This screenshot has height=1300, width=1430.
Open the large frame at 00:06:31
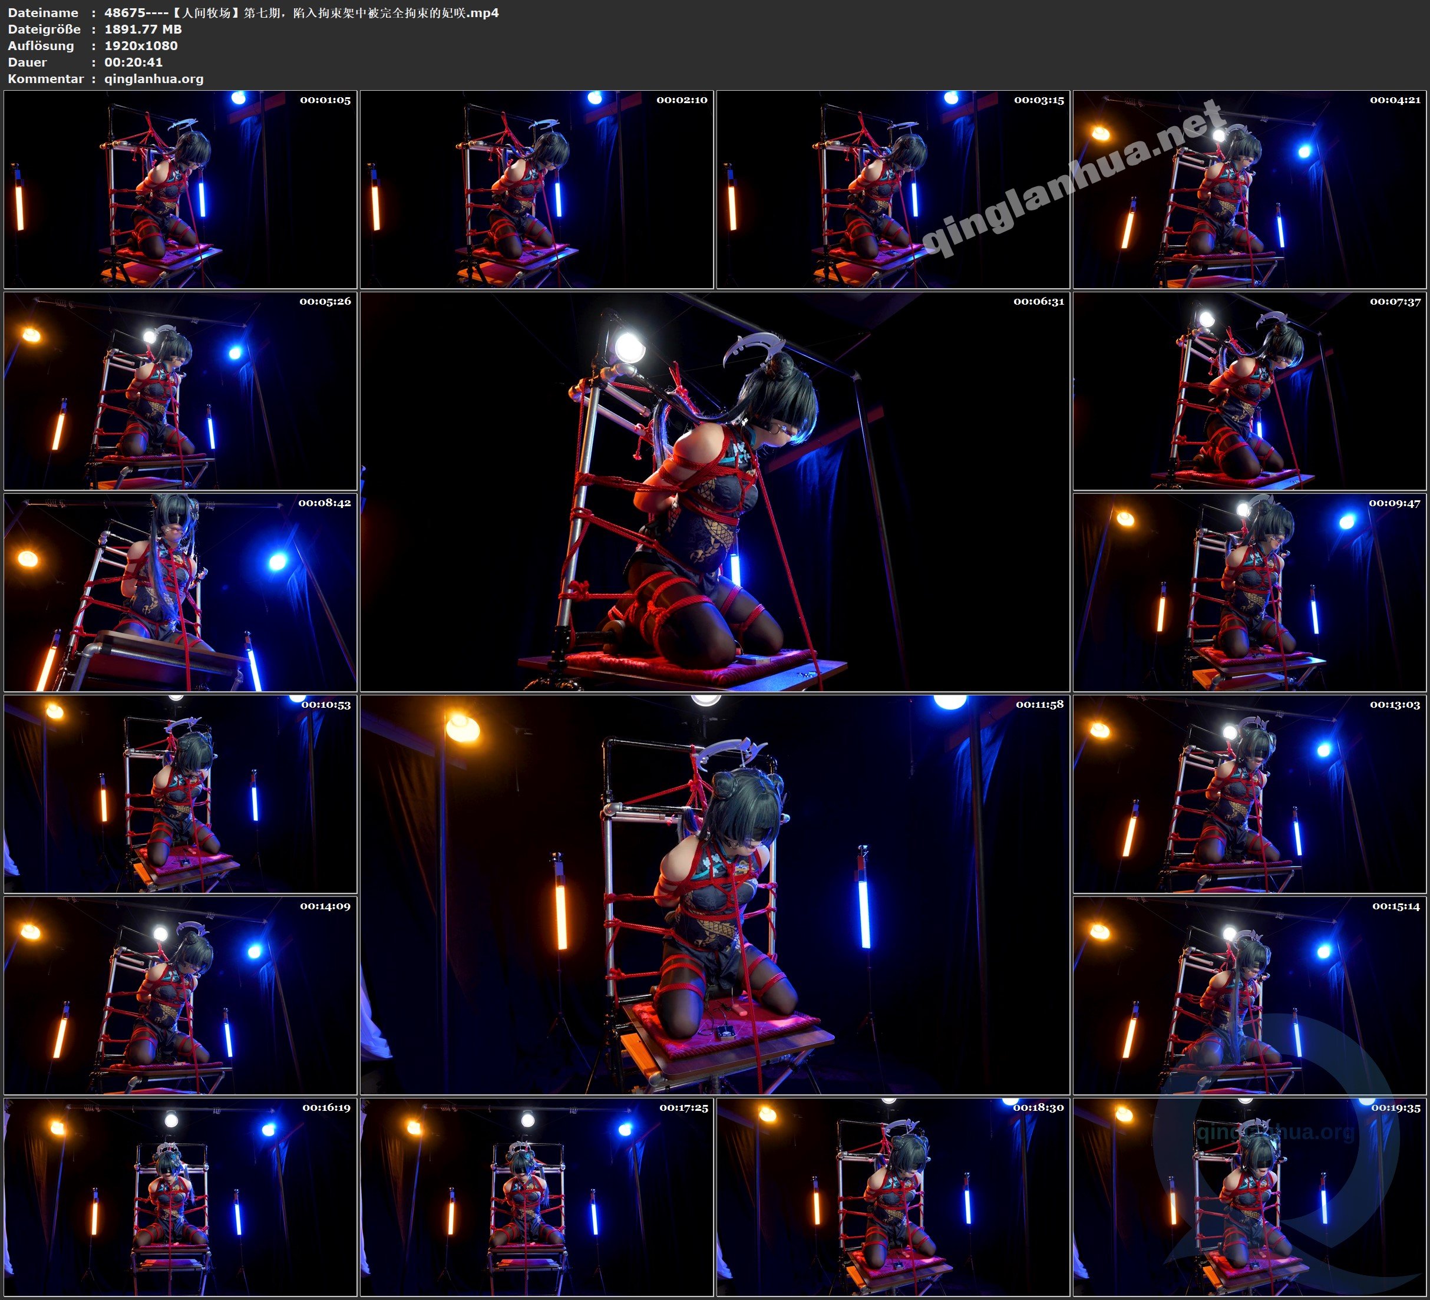(714, 491)
